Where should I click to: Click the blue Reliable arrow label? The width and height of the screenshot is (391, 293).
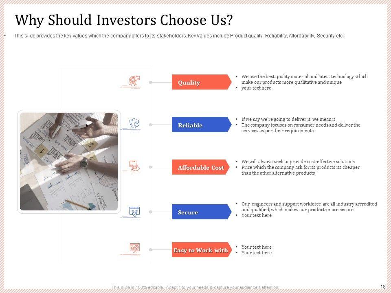(200, 125)
